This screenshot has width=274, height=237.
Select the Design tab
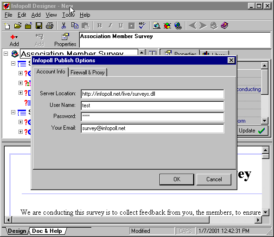tap(17, 231)
